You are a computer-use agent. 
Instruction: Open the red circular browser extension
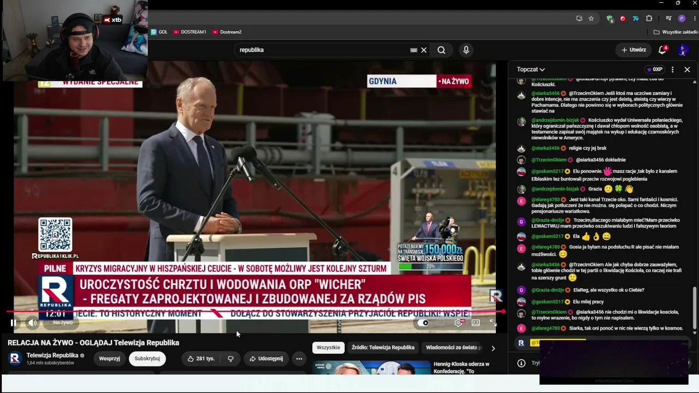coord(623,18)
